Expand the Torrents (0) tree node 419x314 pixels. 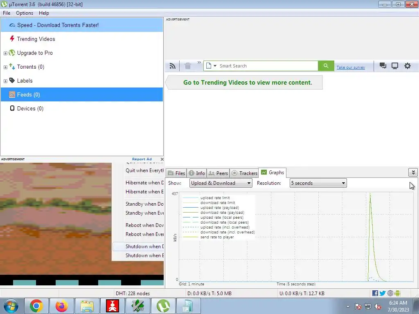tap(5, 67)
